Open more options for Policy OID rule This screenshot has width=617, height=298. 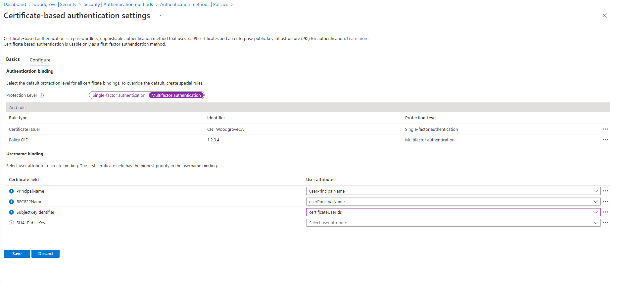tap(605, 140)
